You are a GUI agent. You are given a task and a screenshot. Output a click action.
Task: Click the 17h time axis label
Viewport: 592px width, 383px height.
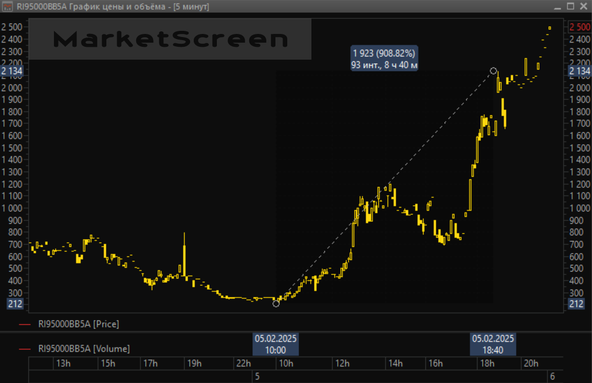(x=150, y=363)
